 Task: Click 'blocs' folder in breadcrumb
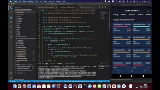[65, 10]
